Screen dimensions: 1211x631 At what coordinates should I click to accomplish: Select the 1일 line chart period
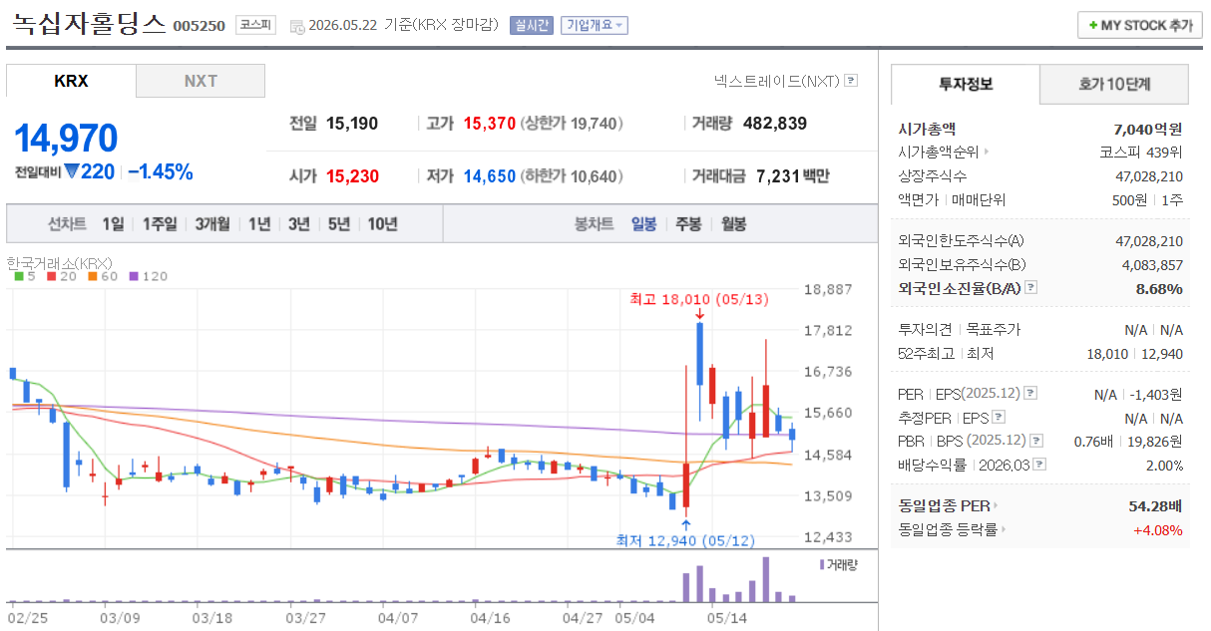[x=113, y=223]
